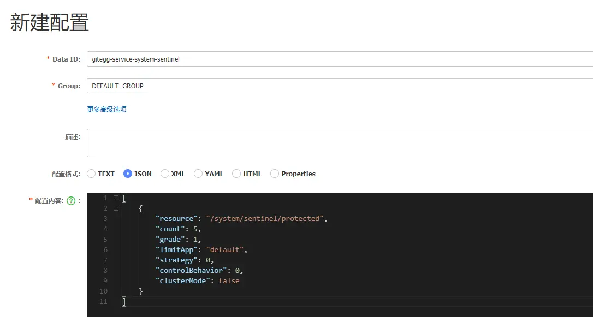
Task: Select the Properties format radio button
Action: [x=275, y=174]
